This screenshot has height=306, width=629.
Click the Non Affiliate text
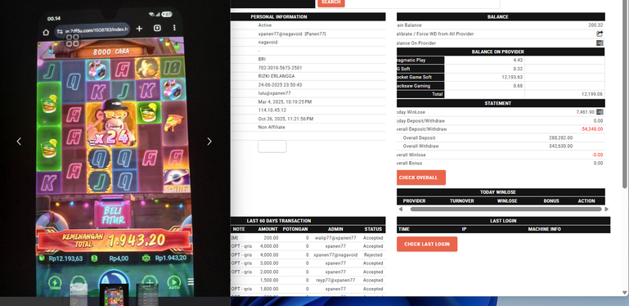pyautogui.click(x=272, y=127)
